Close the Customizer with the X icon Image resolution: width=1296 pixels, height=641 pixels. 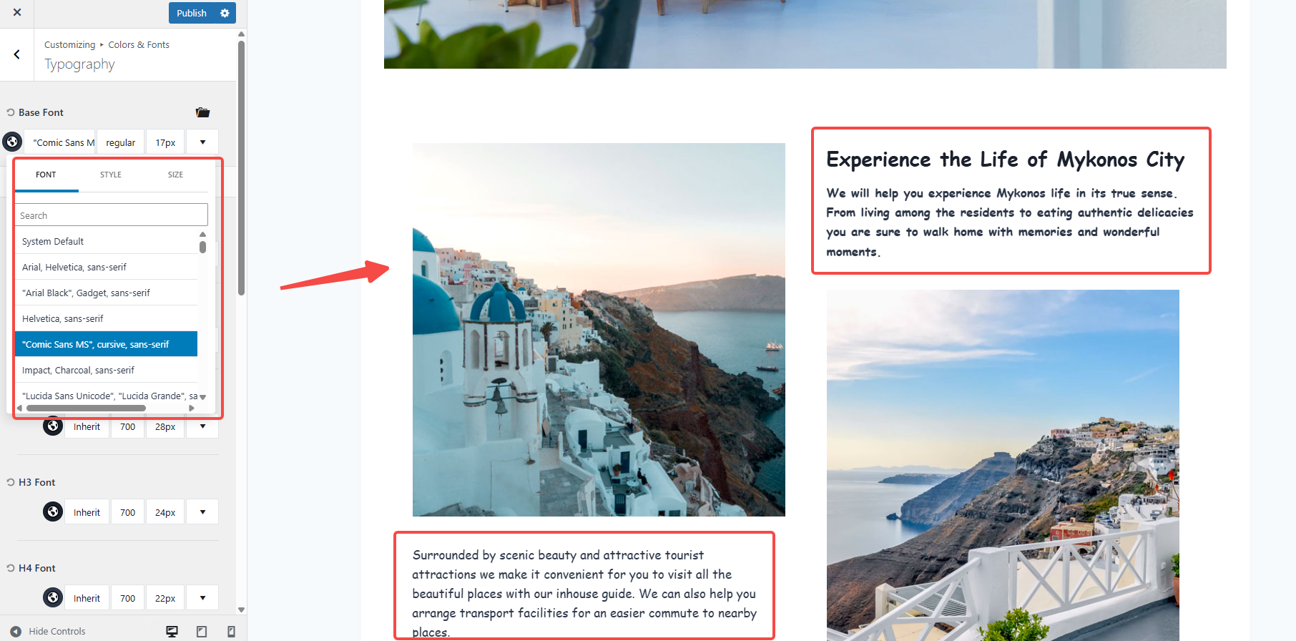[x=17, y=12]
